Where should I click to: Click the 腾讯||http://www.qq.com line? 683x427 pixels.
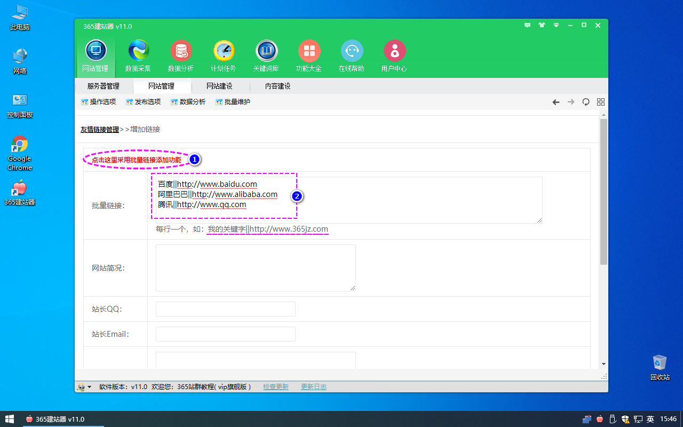(x=202, y=204)
